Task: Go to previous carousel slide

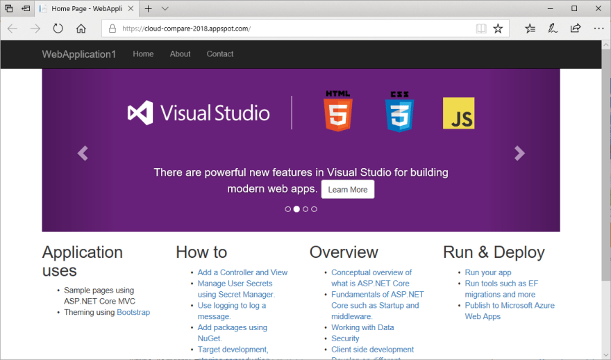Action: coord(83,154)
